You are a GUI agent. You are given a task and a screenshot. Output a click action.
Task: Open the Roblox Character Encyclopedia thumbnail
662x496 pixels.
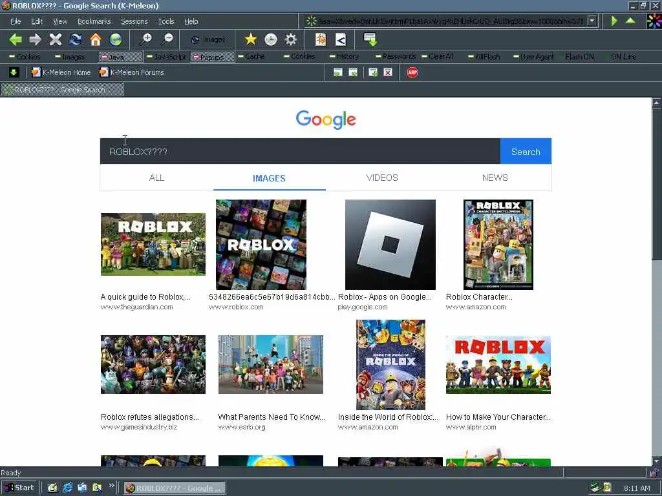click(498, 245)
